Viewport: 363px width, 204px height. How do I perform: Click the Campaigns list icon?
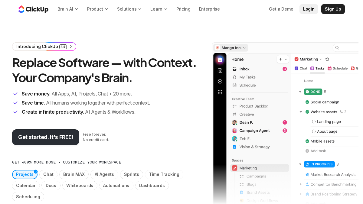pyautogui.click(x=241, y=176)
